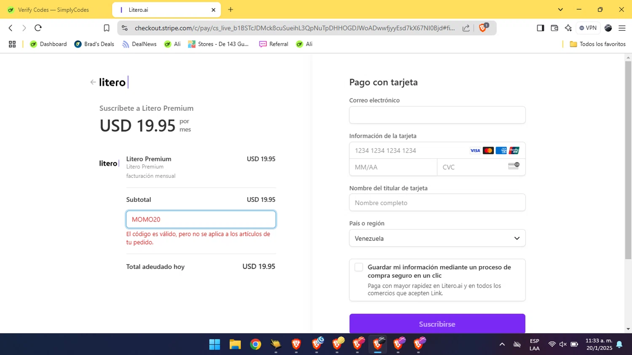
Task: Open the tab search dropdown arrow
Action: [x=560, y=10]
